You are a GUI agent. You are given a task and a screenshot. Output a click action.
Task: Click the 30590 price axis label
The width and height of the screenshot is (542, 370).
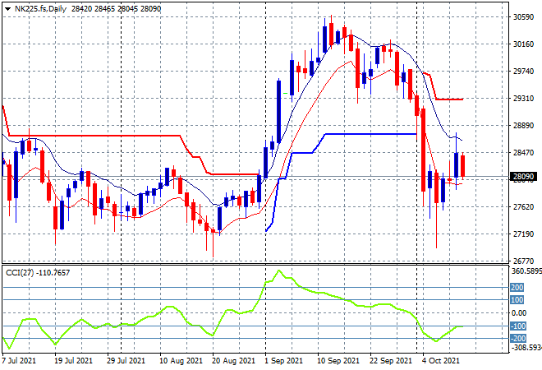click(523, 17)
